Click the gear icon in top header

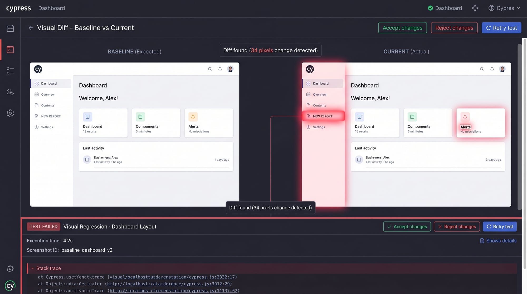coord(475,8)
